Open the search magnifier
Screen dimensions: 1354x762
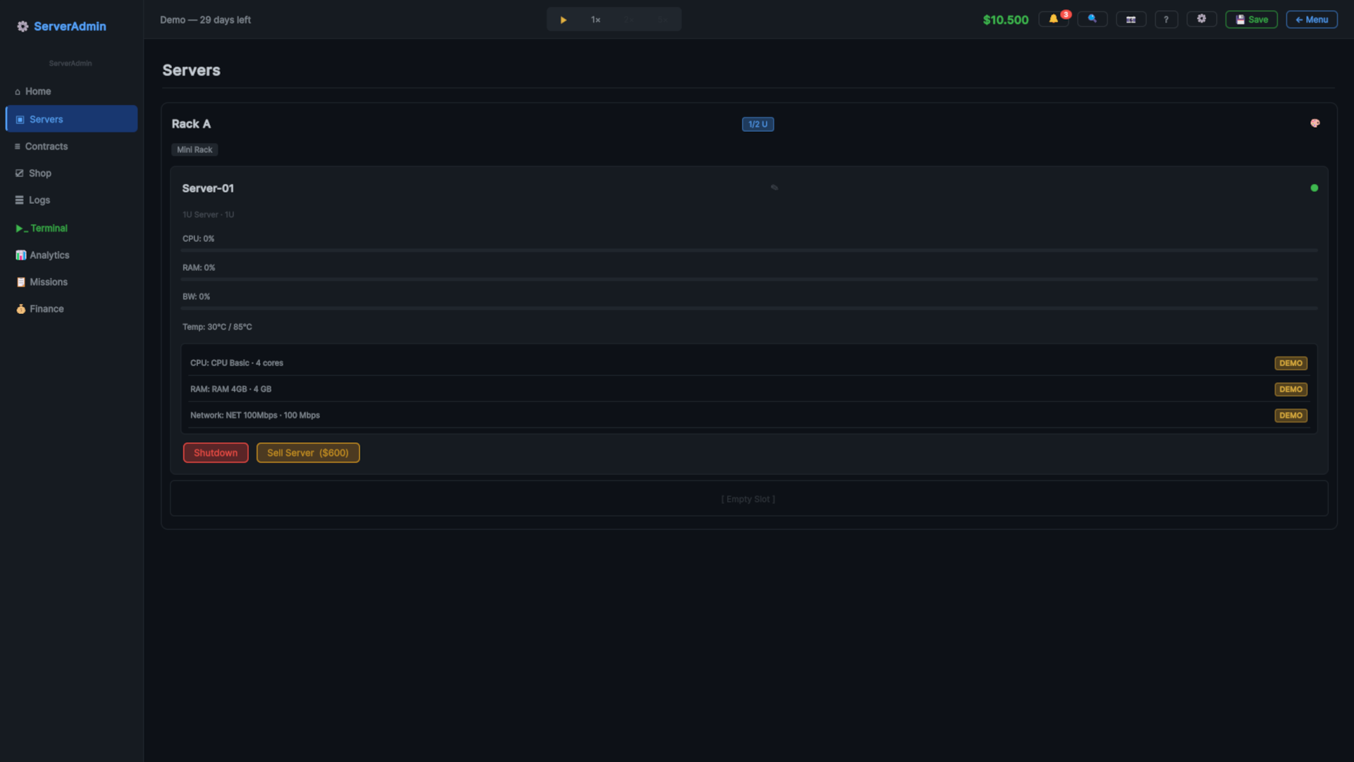(x=1092, y=19)
